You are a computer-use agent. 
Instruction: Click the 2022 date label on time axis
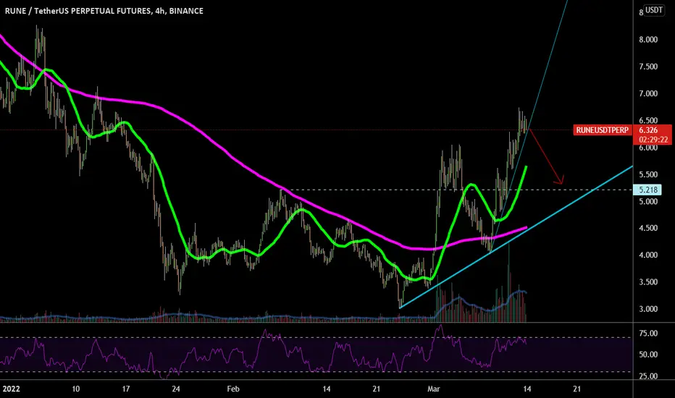(x=11, y=389)
